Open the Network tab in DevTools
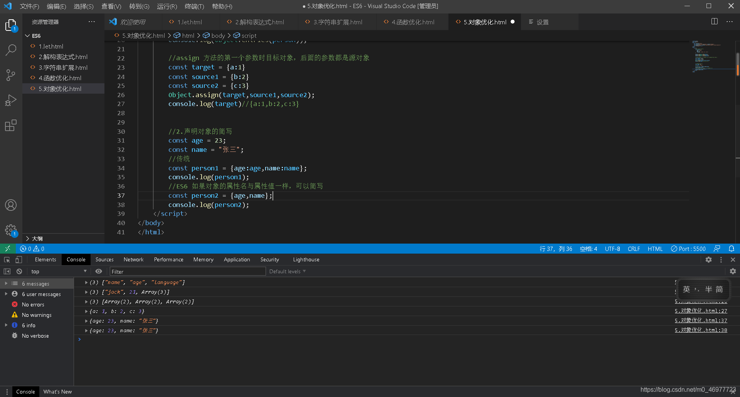This screenshot has height=397, width=740. (133, 260)
